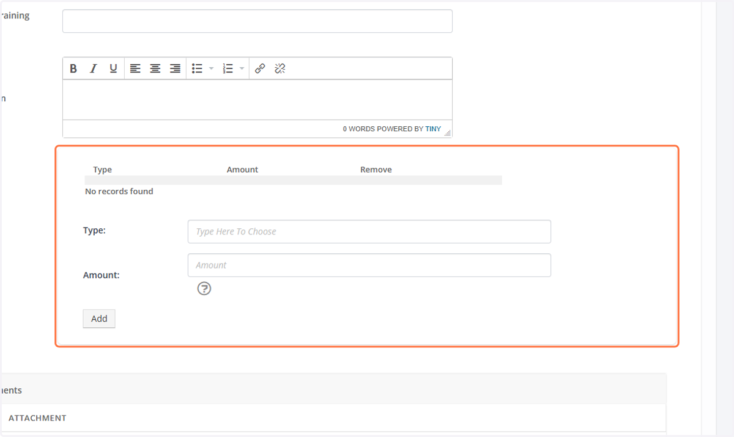The height and width of the screenshot is (437, 734).
Task: Click the Remove column header
Action: pos(376,170)
